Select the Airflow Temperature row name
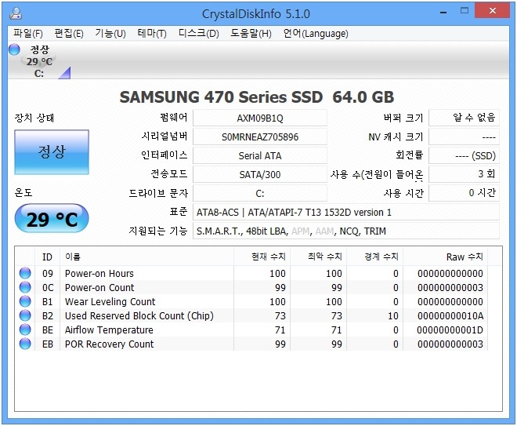 (109, 330)
